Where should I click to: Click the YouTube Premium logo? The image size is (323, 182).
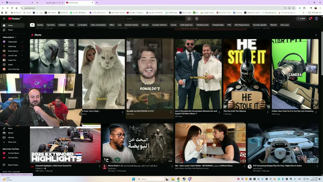click(14, 18)
